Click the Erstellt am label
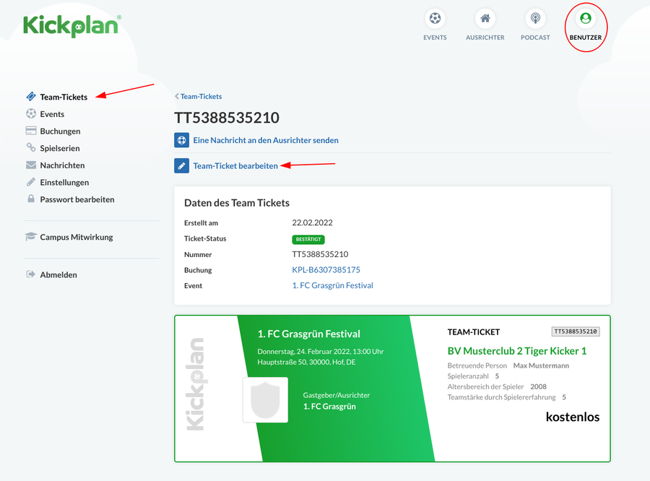 tap(201, 222)
